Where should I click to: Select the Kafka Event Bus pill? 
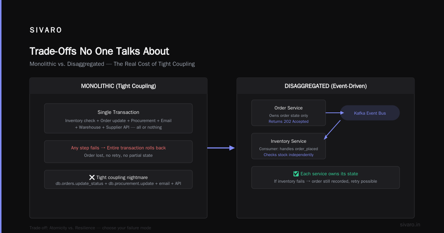point(370,113)
